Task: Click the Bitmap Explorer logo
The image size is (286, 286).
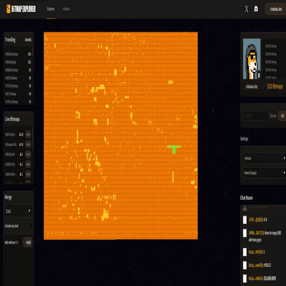Action: coord(21,9)
